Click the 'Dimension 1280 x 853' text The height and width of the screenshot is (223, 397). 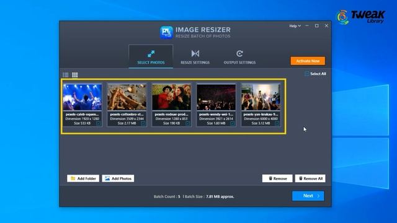tap(171, 119)
